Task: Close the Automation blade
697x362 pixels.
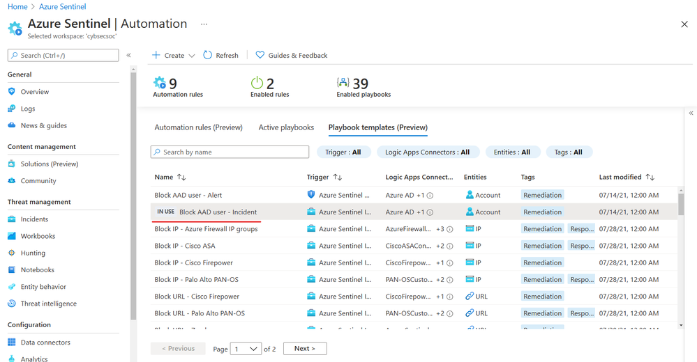Action: tap(684, 24)
